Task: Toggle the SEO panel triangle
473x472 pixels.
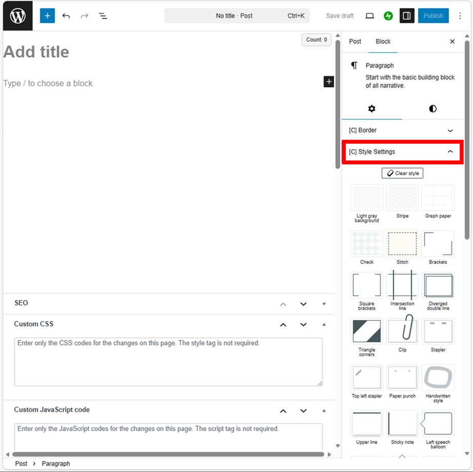Action: coord(324,304)
